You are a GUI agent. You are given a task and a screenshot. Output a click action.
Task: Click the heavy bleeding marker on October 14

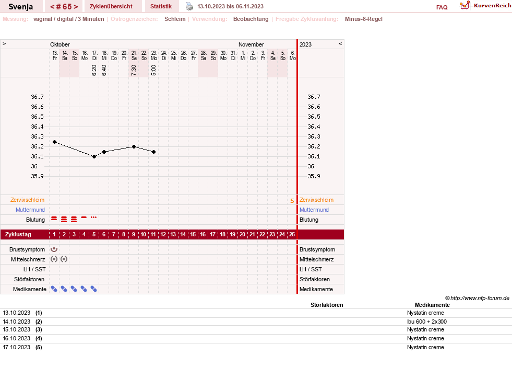click(x=64, y=219)
